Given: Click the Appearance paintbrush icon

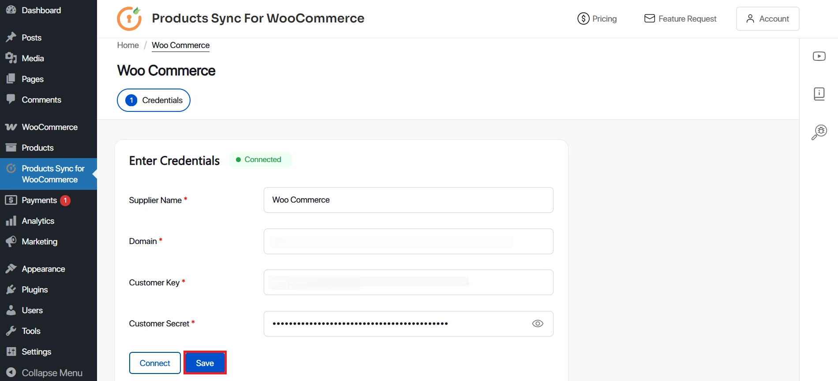Looking at the screenshot, I should click(11, 269).
